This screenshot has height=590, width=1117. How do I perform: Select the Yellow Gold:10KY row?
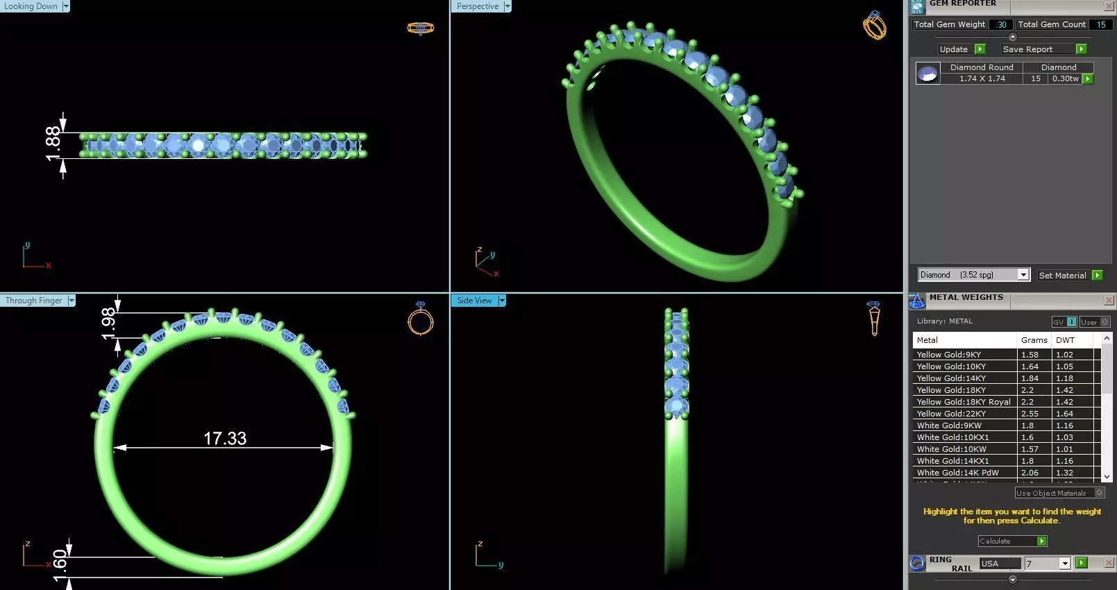tap(1007, 366)
